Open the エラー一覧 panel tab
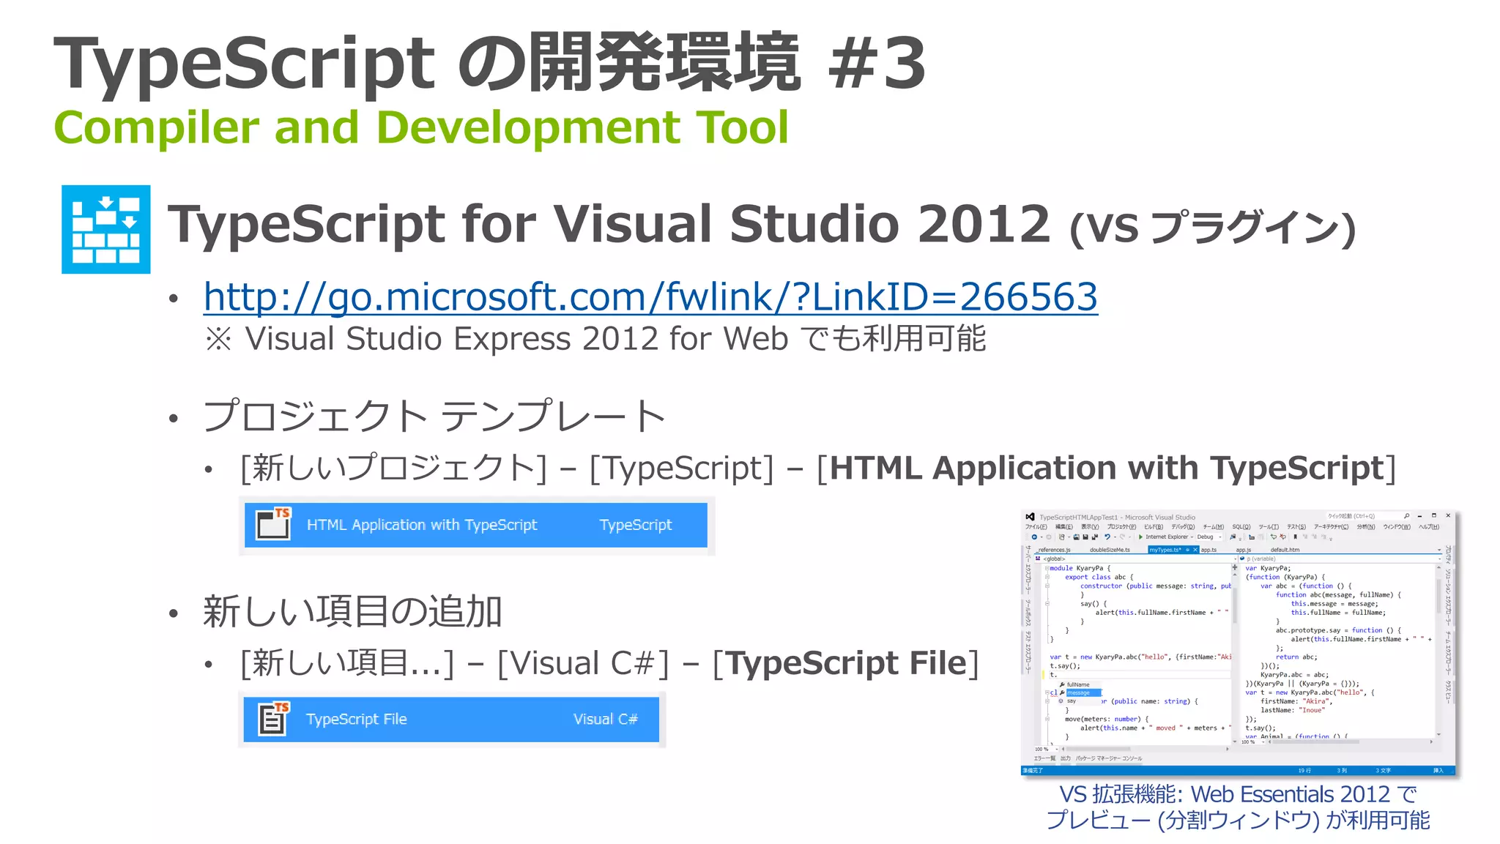This screenshot has height=844, width=1500. click(1045, 758)
